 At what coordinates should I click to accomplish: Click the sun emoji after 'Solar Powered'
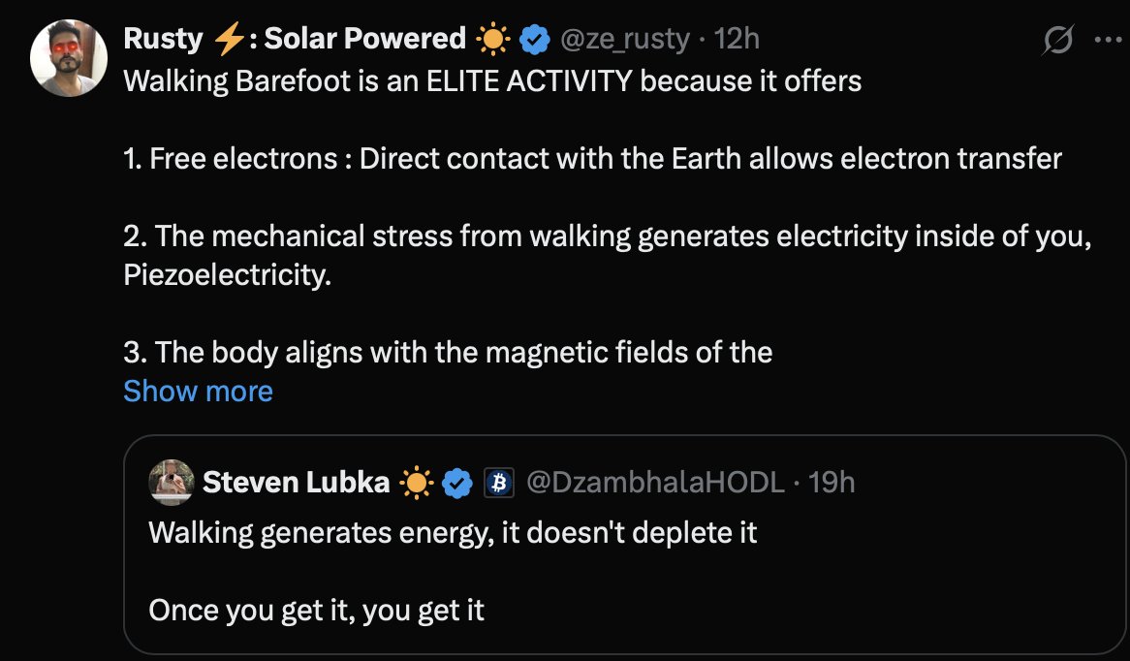coord(493,39)
